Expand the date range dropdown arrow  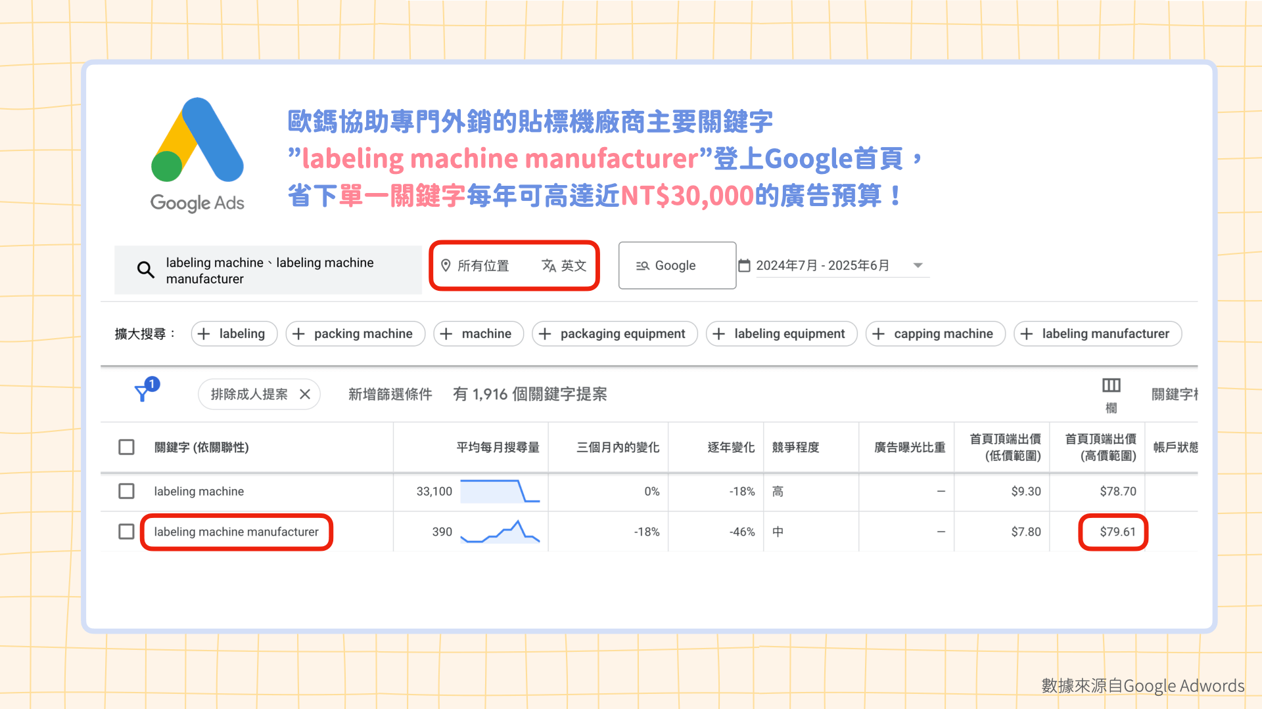click(918, 265)
